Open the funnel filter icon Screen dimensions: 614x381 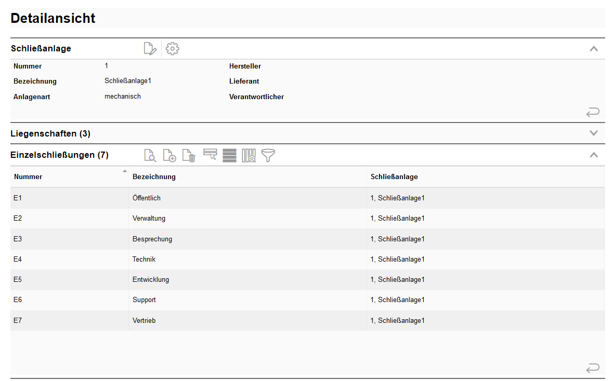pos(268,155)
